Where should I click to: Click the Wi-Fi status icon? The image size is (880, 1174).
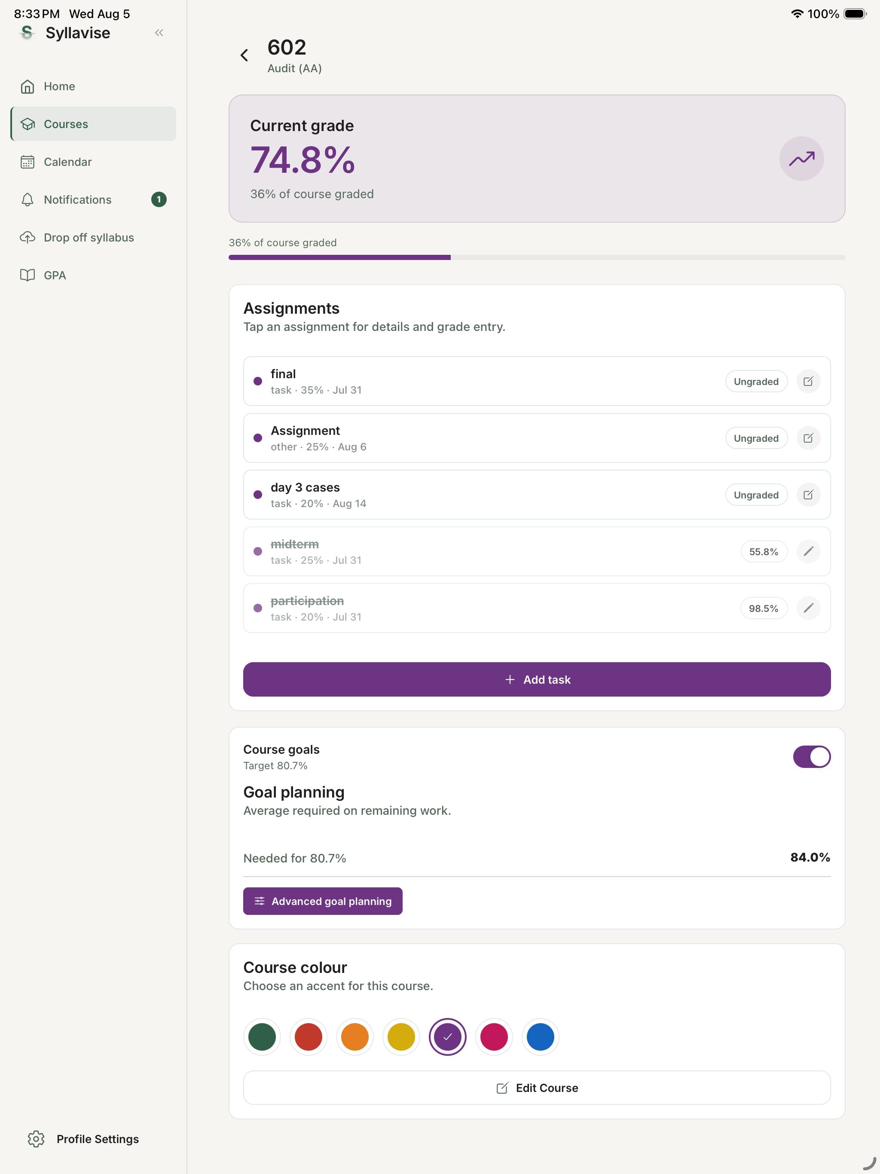click(796, 14)
